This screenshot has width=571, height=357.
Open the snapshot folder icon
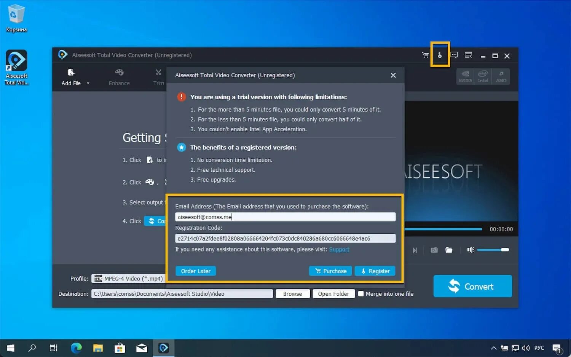pyautogui.click(x=449, y=250)
